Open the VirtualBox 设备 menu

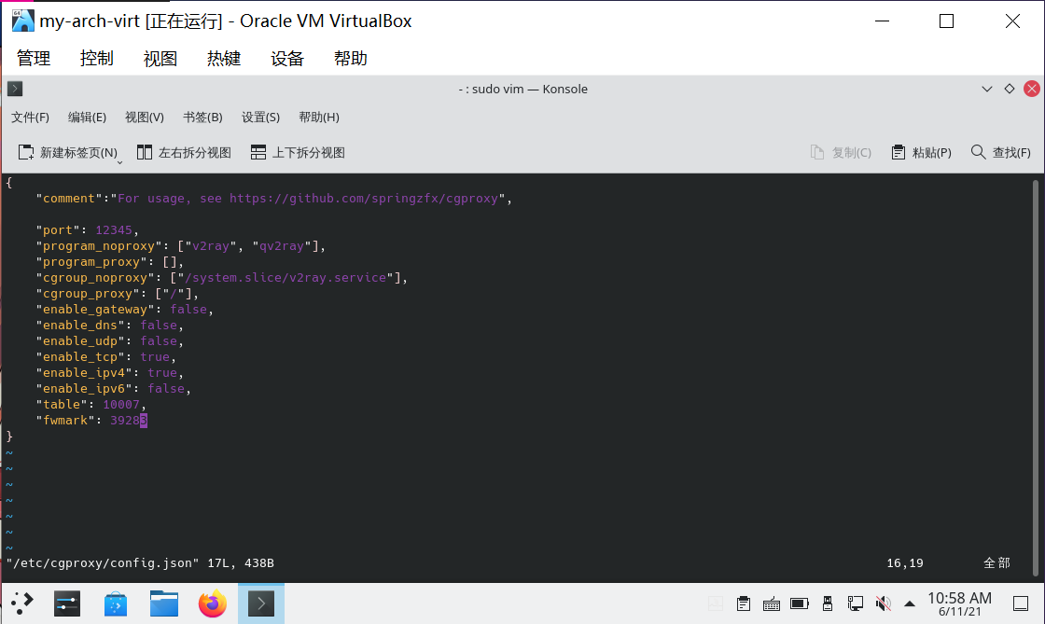287,59
